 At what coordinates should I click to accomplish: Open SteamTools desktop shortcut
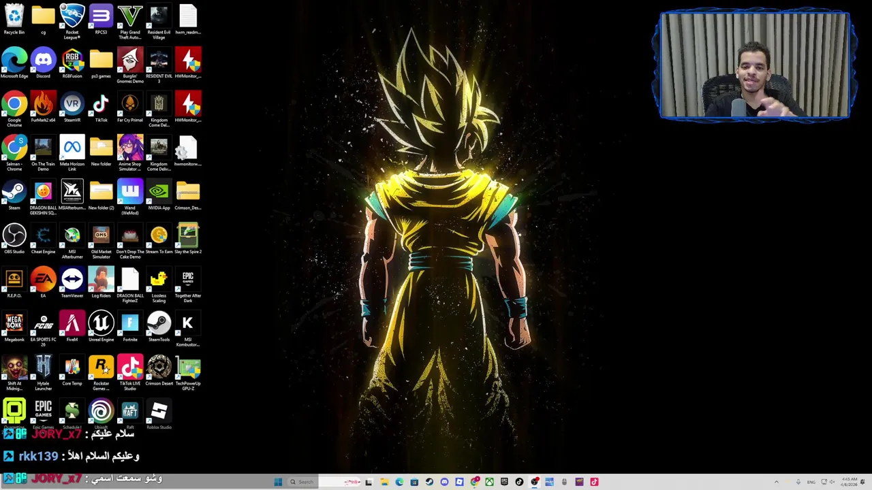(159, 327)
